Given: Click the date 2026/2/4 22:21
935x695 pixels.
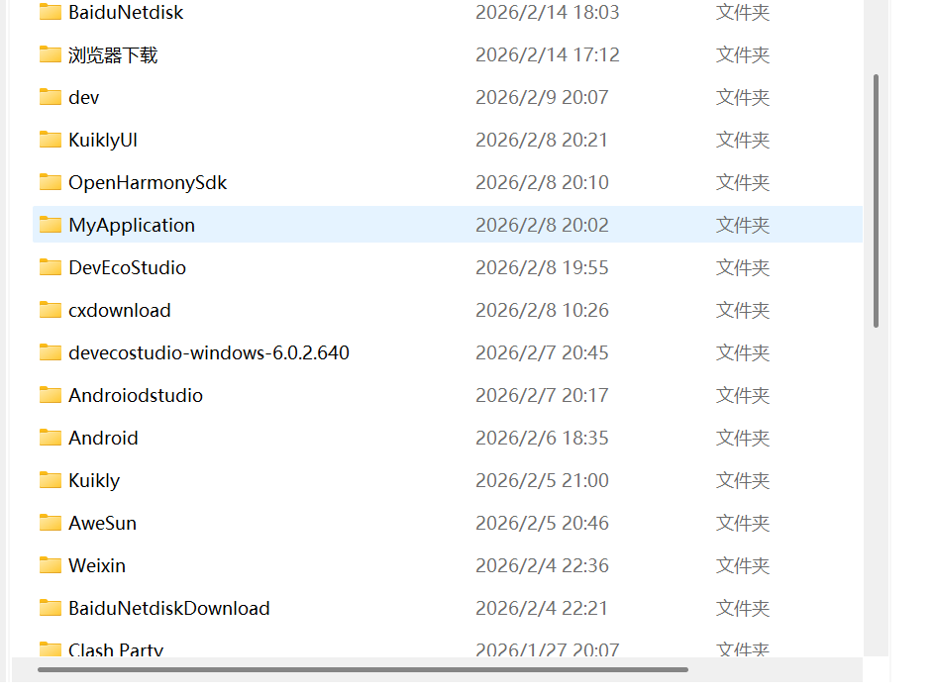Looking at the screenshot, I should [x=542, y=608].
